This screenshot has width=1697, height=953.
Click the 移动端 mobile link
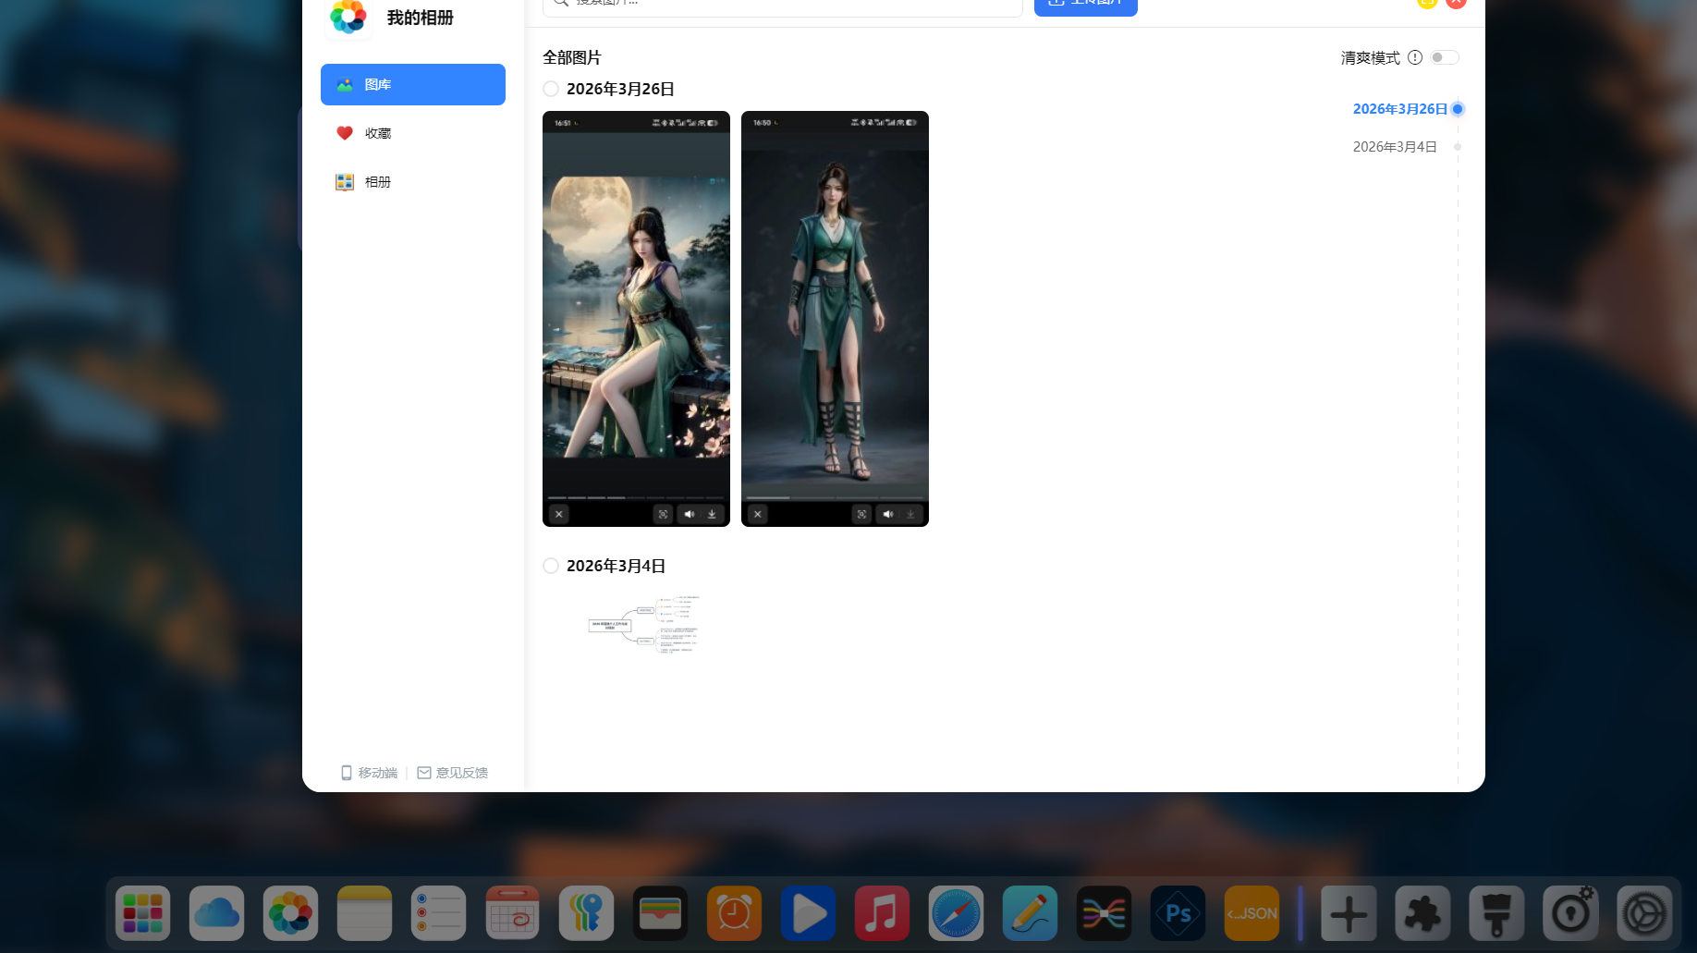[x=369, y=773]
